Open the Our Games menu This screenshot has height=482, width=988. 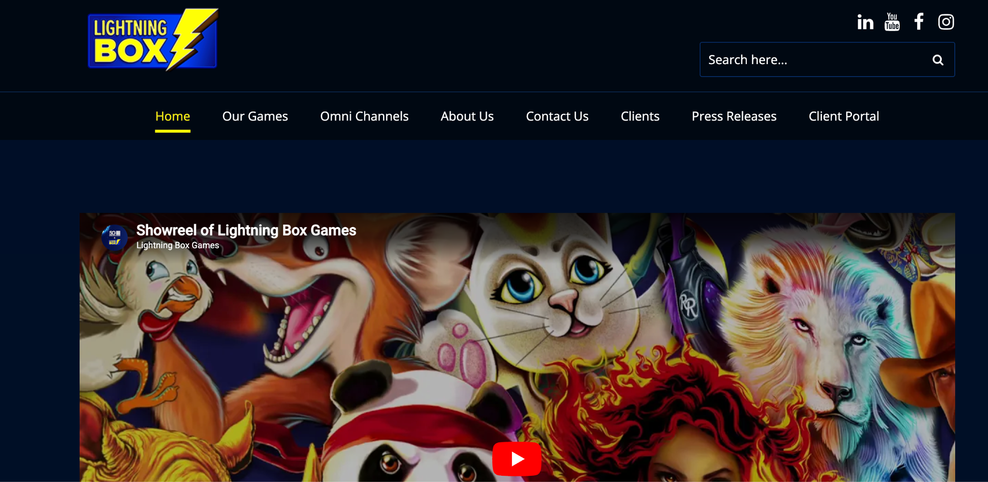(255, 116)
